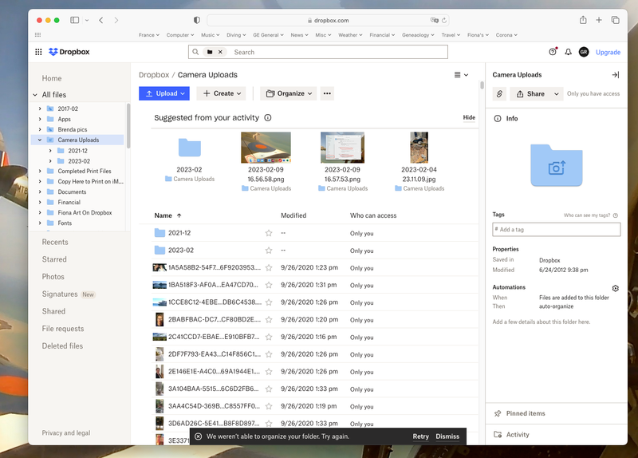Open the Dropbox app grid launcher icon
Viewport: 638px width, 458px height.
click(x=38, y=52)
